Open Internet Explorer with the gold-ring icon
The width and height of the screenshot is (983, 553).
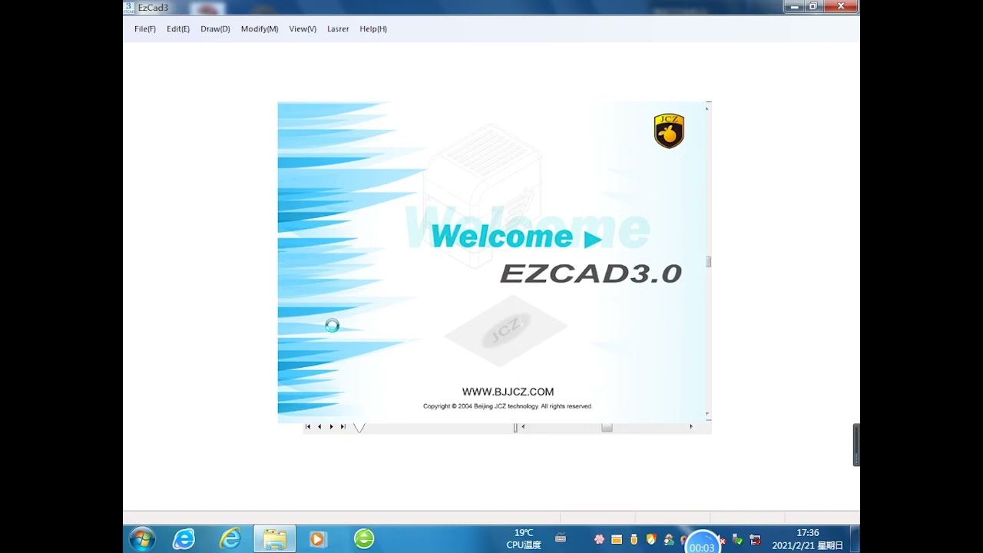tap(230, 539)
